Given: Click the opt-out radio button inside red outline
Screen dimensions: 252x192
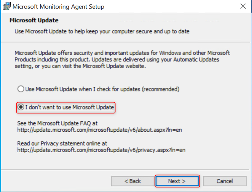Looking at the screenshot, I should click(20, 107).
